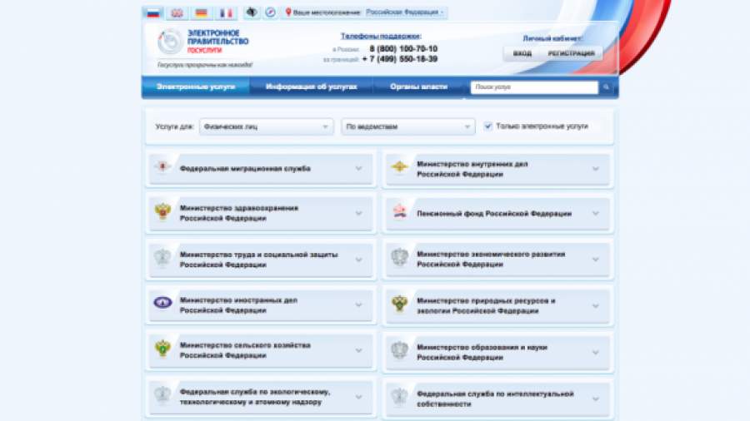Viewport: 750px width, 421px height.
Task: Open the По ведомствам dropdown
Action: point(408,126)
